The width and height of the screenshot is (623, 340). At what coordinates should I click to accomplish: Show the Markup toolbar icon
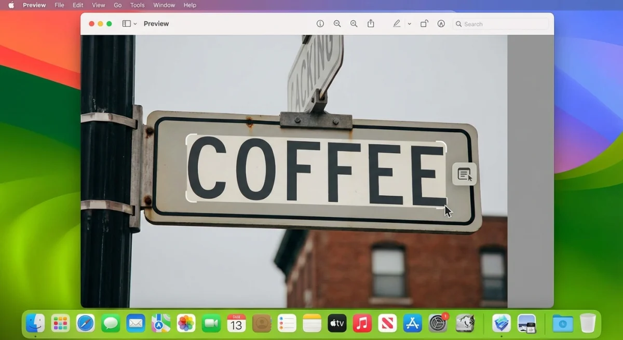click(x=441, y=24)
